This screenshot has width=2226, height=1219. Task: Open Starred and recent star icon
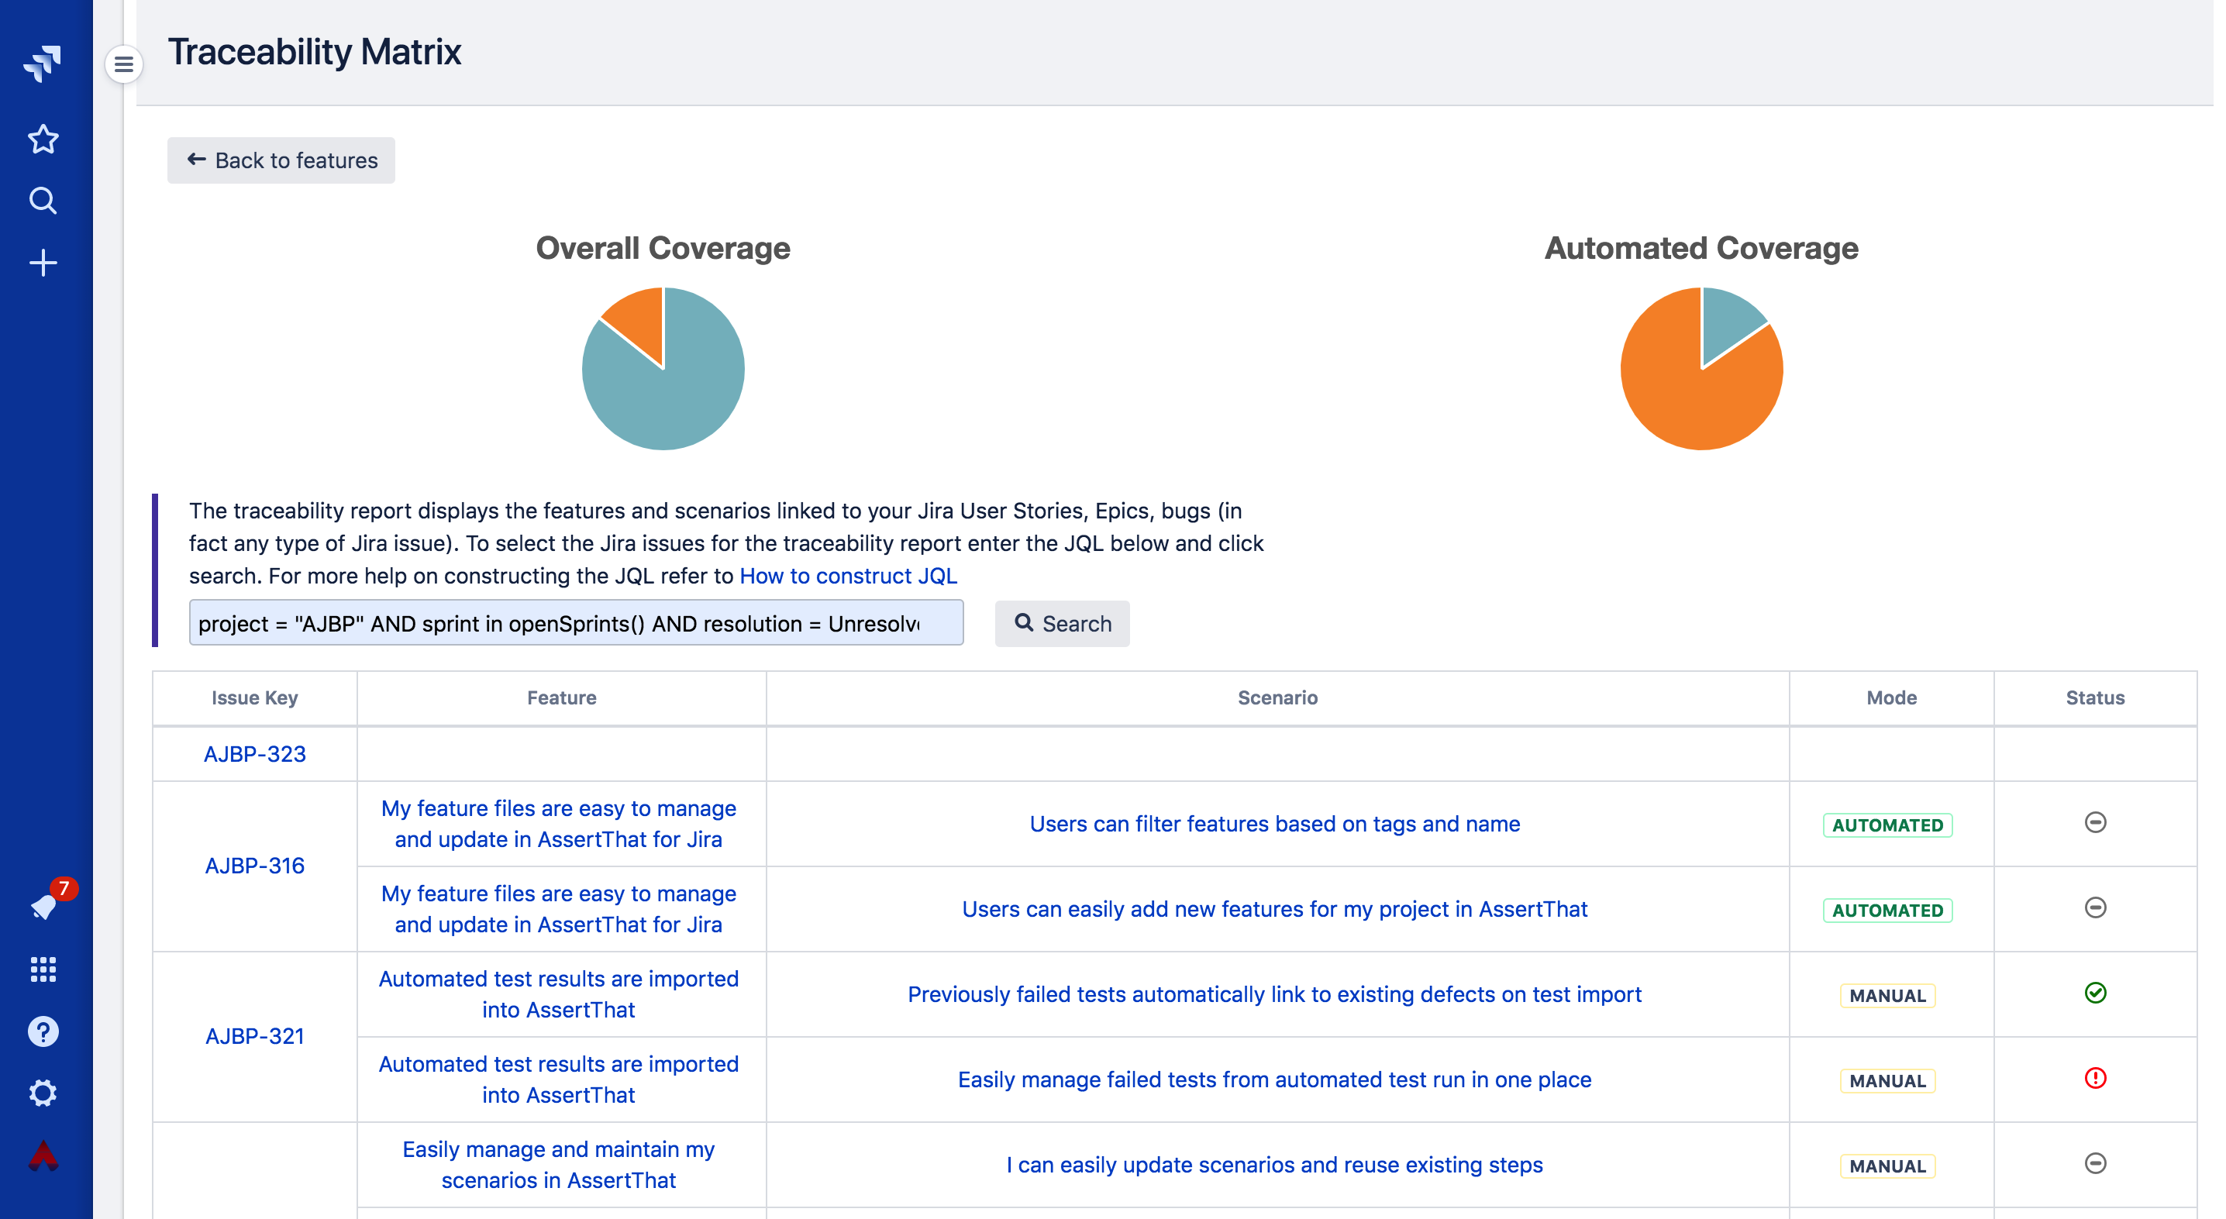(x=43, y=139)
